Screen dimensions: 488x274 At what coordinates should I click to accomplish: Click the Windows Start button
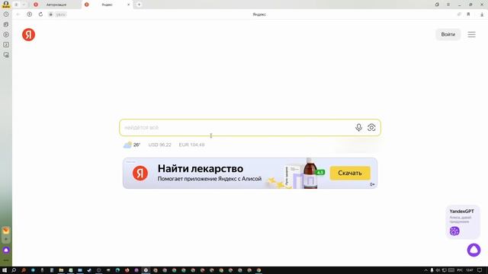pyautogui.click(x=5, y=270)
